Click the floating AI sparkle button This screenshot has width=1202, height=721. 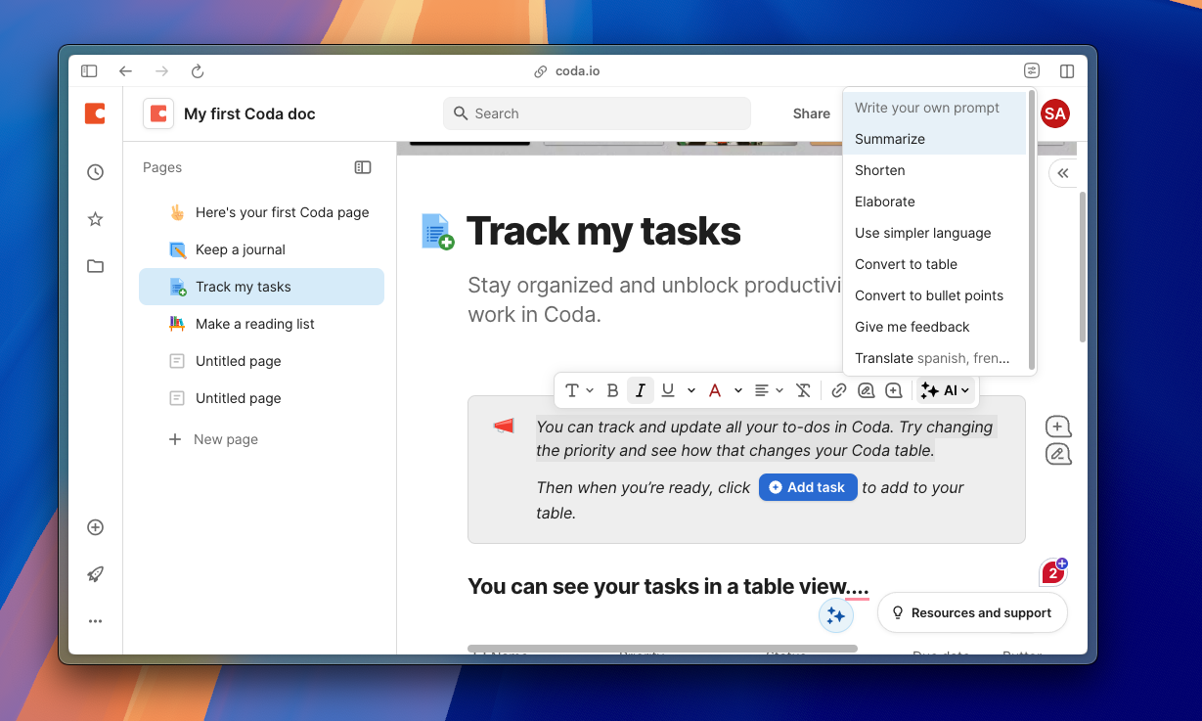(x=835, y=615)
